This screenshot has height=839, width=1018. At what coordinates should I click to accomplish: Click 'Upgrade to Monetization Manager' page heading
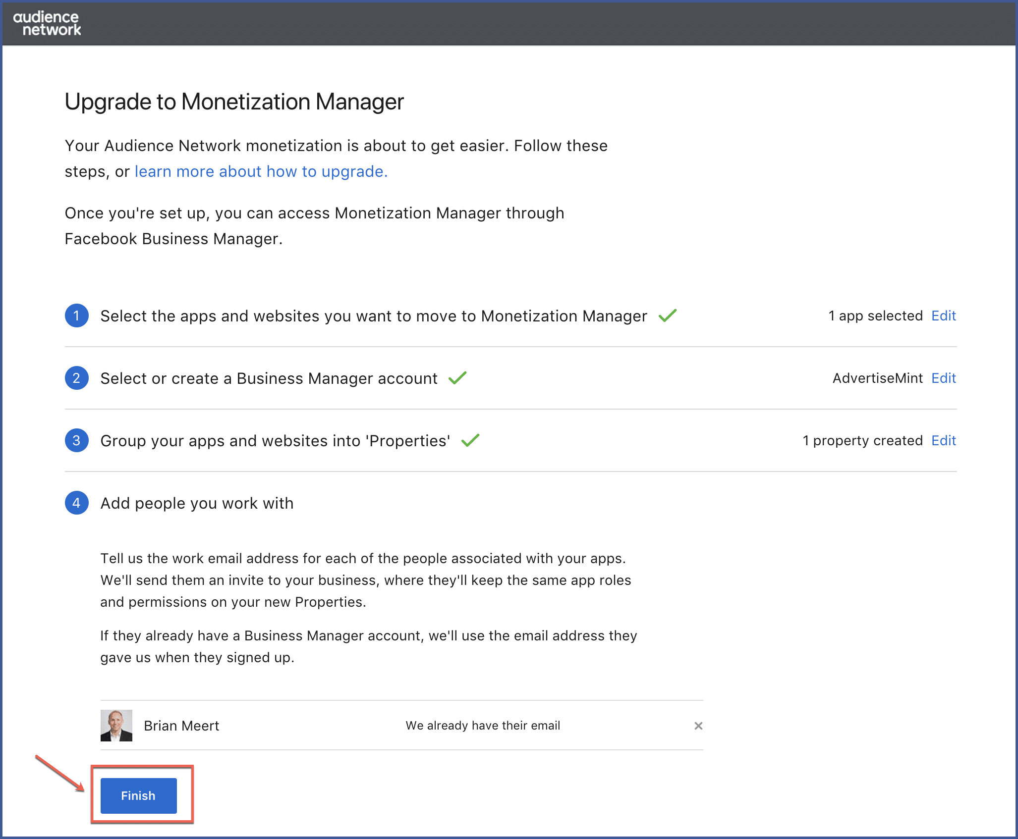[234, 102]
